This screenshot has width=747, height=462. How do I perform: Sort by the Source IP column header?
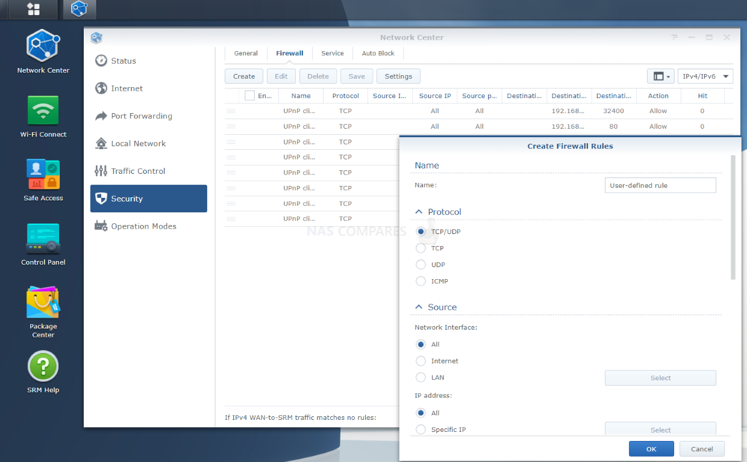click(x=435, y=96)
